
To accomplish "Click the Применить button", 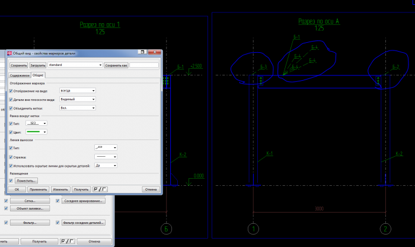I will tap(39, 189).
